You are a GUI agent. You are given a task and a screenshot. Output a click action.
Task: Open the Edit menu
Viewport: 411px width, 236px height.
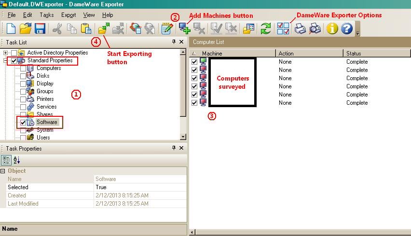pos(27,15)
